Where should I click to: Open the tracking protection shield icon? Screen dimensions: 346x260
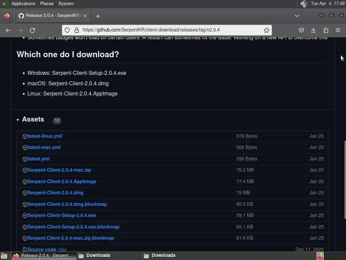(x=67, y=30)
